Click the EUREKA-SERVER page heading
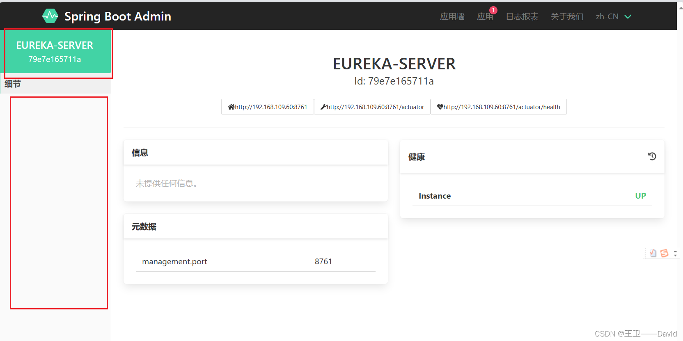This screenshot has width=683, height=341. coord(394,64)
